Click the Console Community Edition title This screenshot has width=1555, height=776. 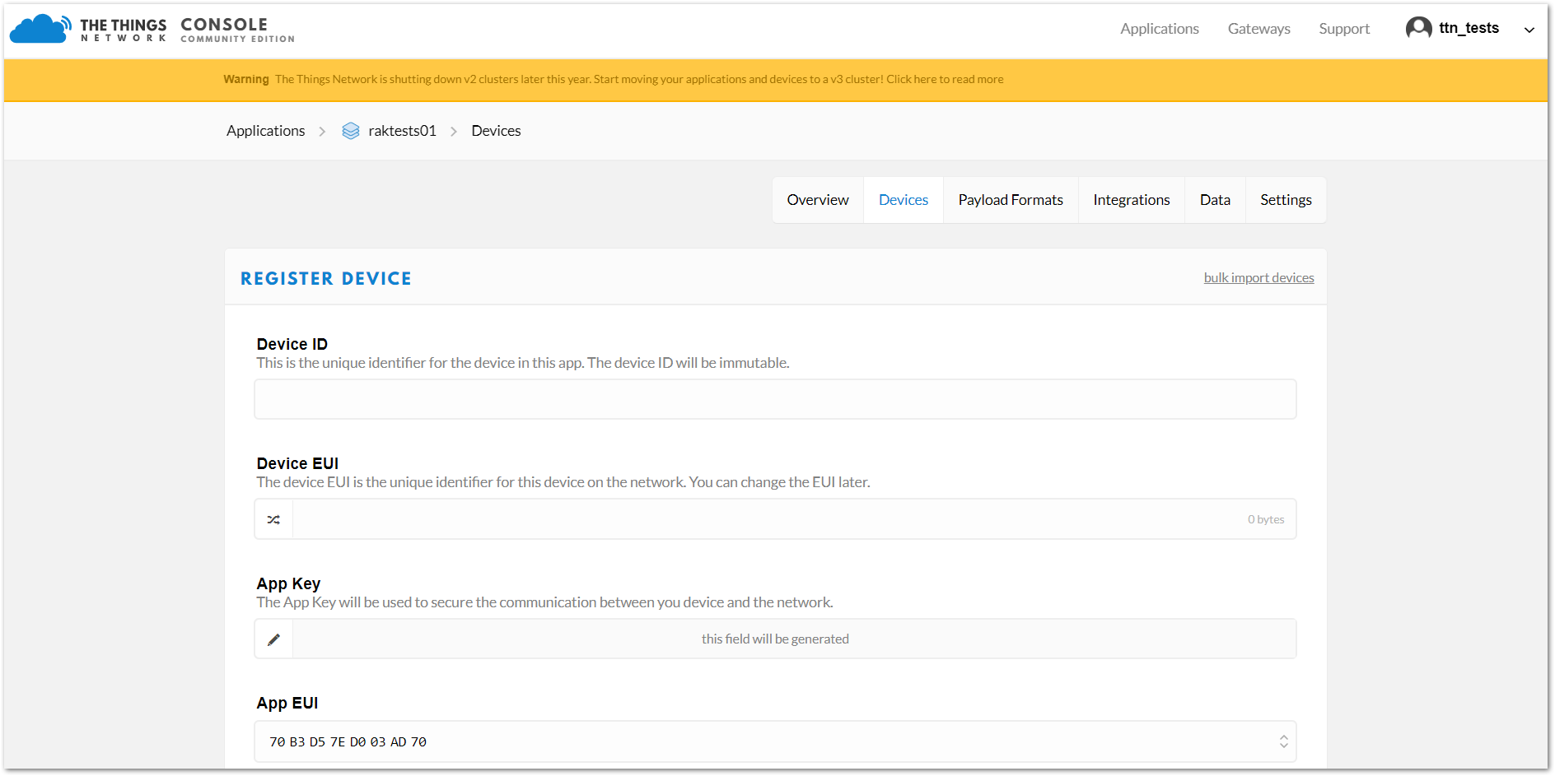tap(237, 30)
